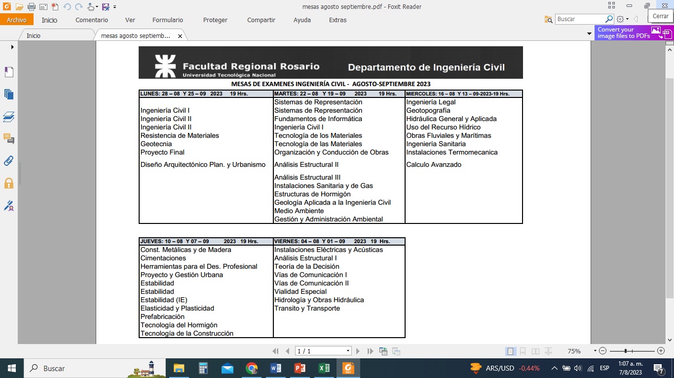Enable facing pages view mode

(x=536, y=351)
